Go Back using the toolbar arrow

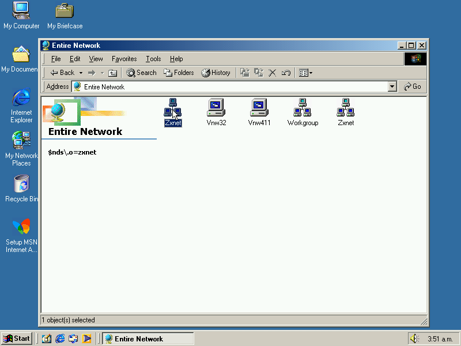click(62, 73)
